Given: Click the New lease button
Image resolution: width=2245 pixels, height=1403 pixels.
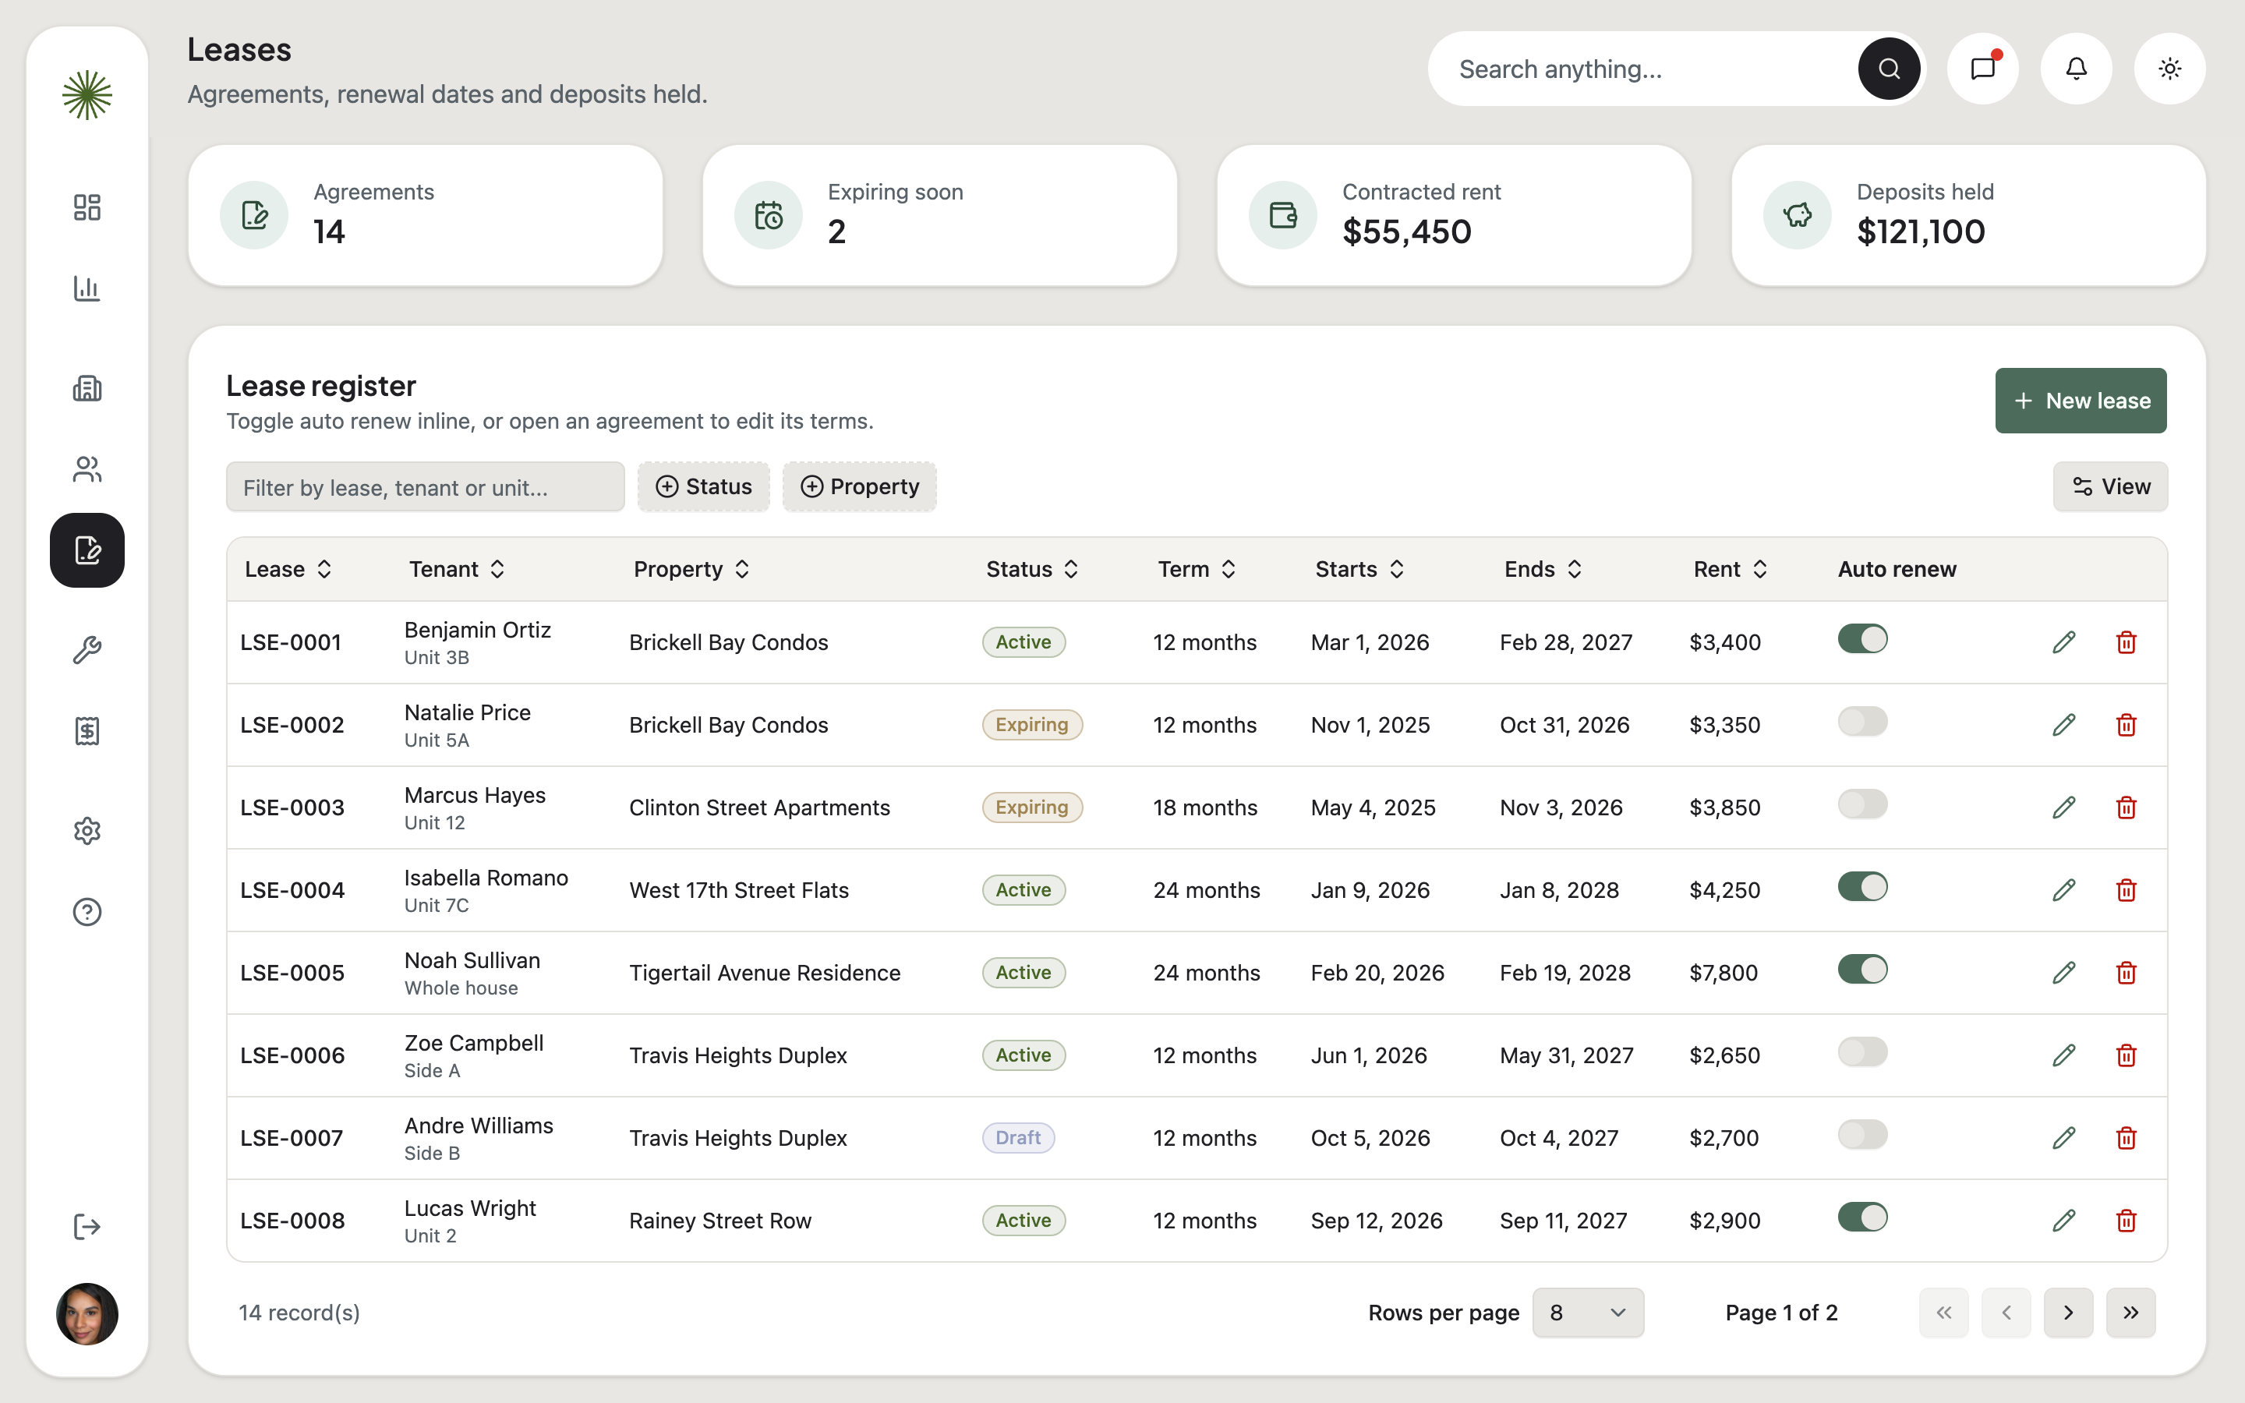Looking at the screenshot, I should [2081, 401].
